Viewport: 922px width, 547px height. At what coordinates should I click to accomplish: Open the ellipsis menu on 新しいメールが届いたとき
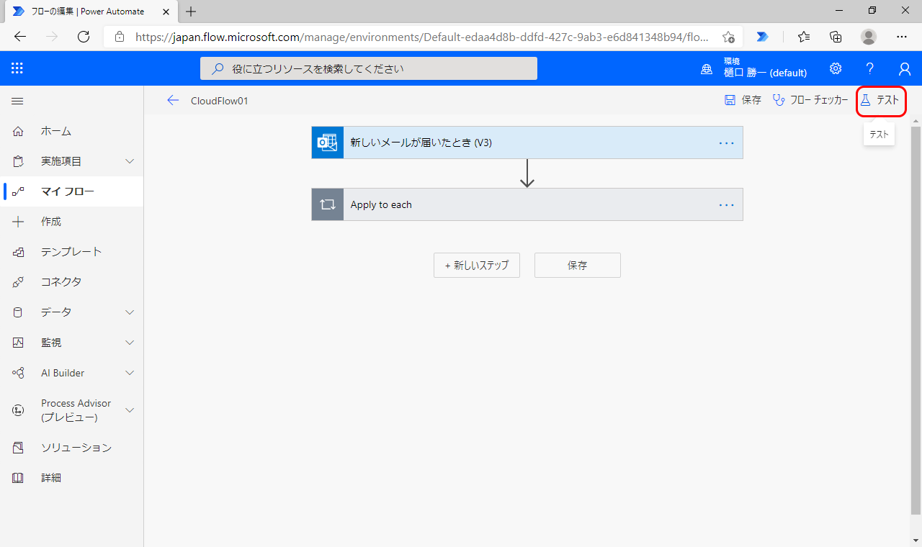(727, 143)
